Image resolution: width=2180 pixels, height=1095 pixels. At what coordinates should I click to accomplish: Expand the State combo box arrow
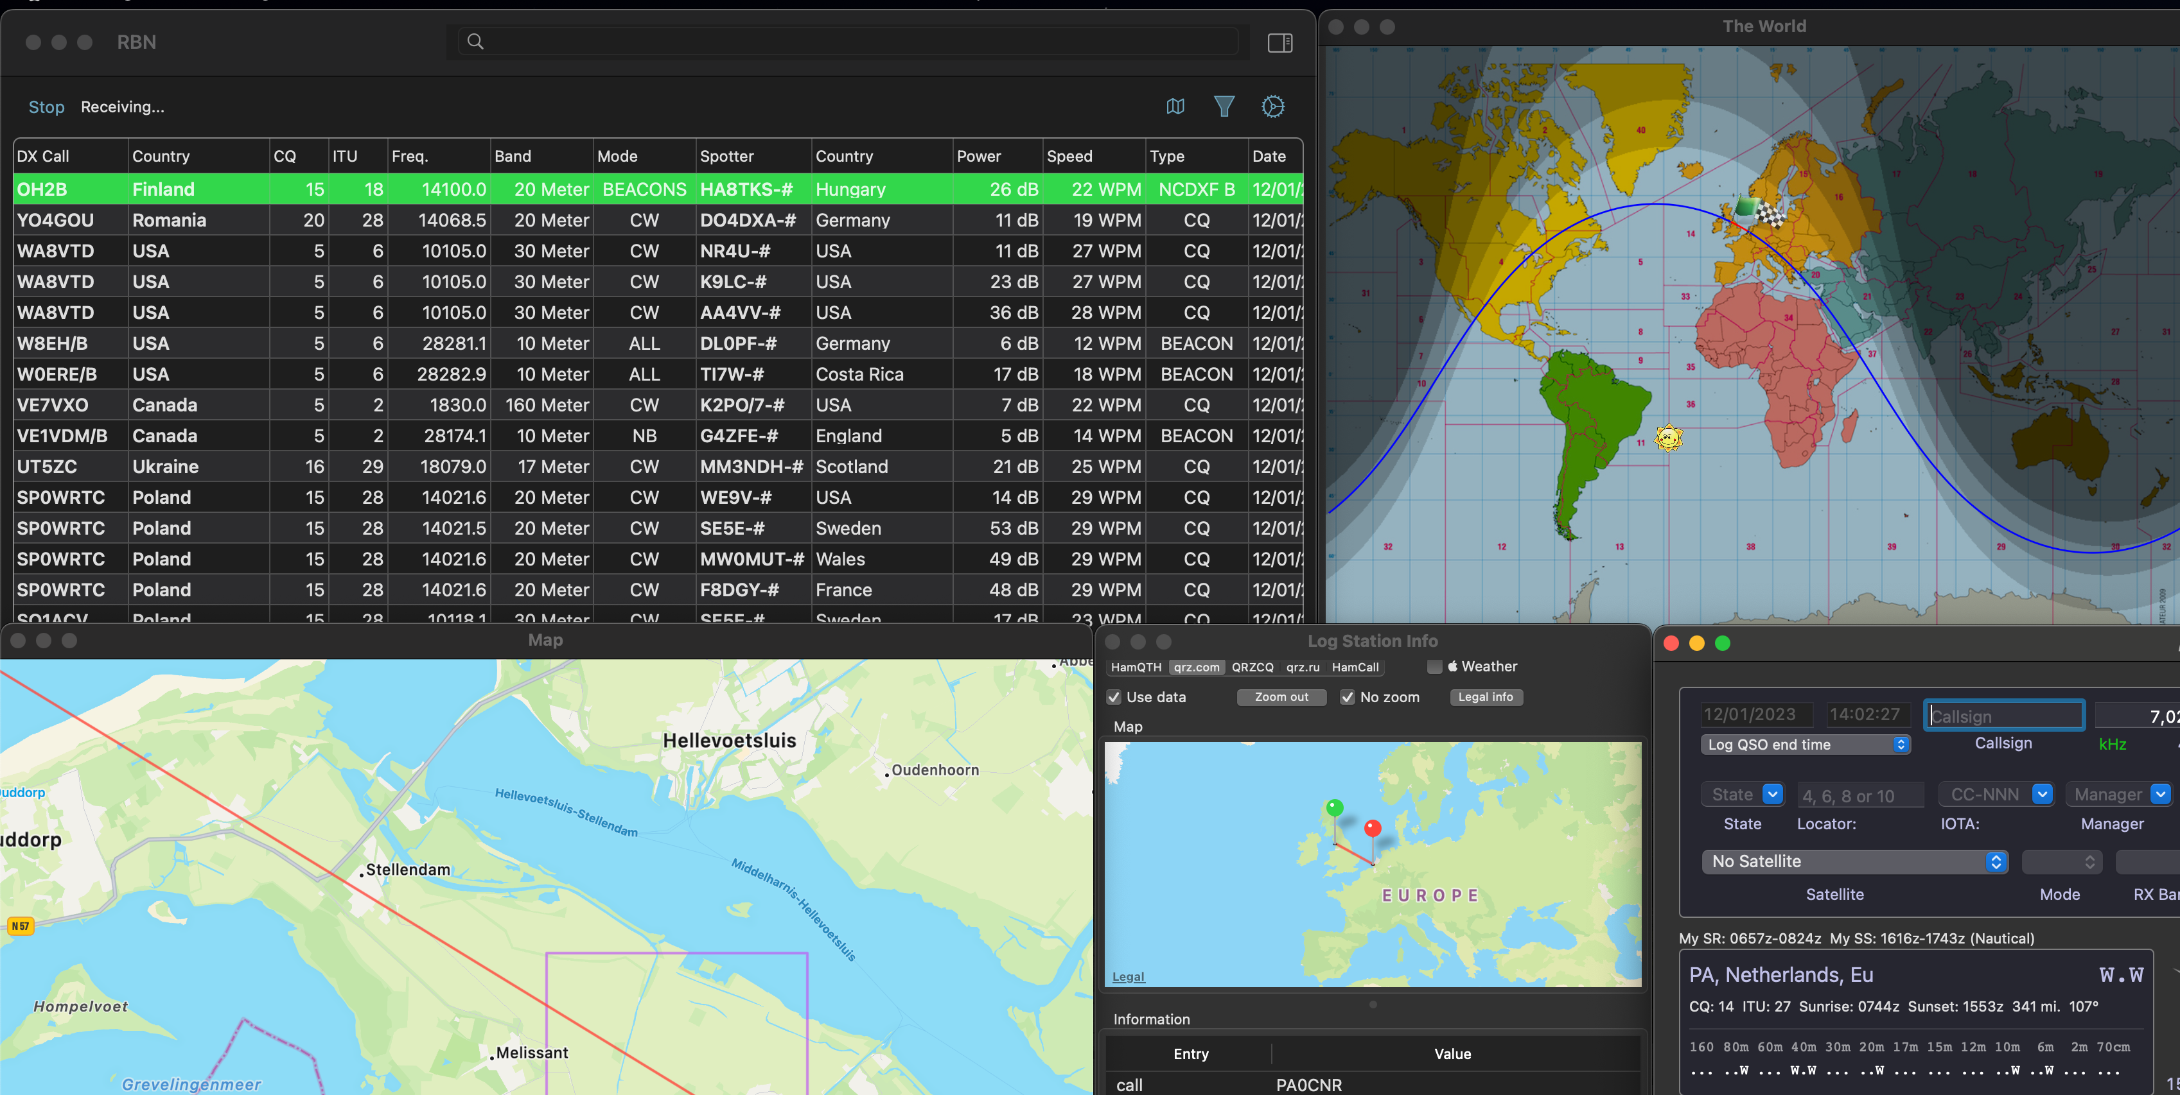(x=1772, y=794)
